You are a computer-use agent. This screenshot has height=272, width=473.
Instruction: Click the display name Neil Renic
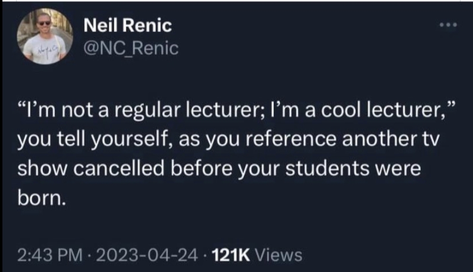pos(128,25)
